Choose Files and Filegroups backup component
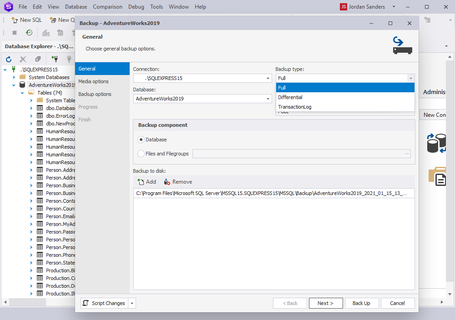The height and width of the screenshot is (320, 455). point(141,154)
